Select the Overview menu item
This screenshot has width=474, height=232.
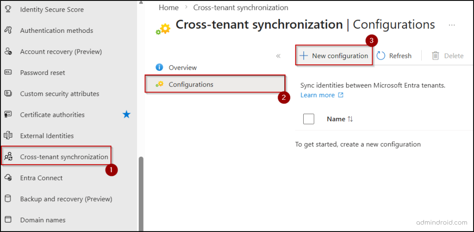(182, 67)
